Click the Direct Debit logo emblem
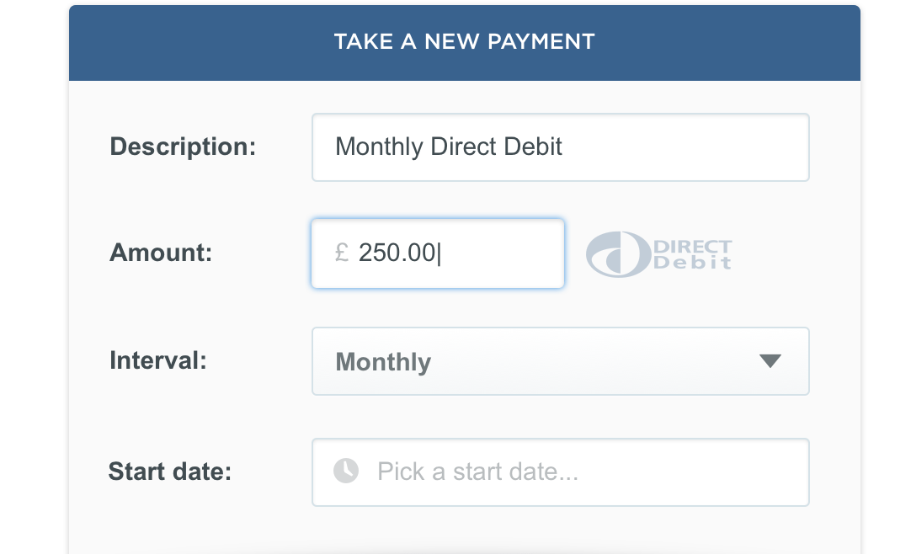Screen dimensions: 911x554 [x=616, y=254]
